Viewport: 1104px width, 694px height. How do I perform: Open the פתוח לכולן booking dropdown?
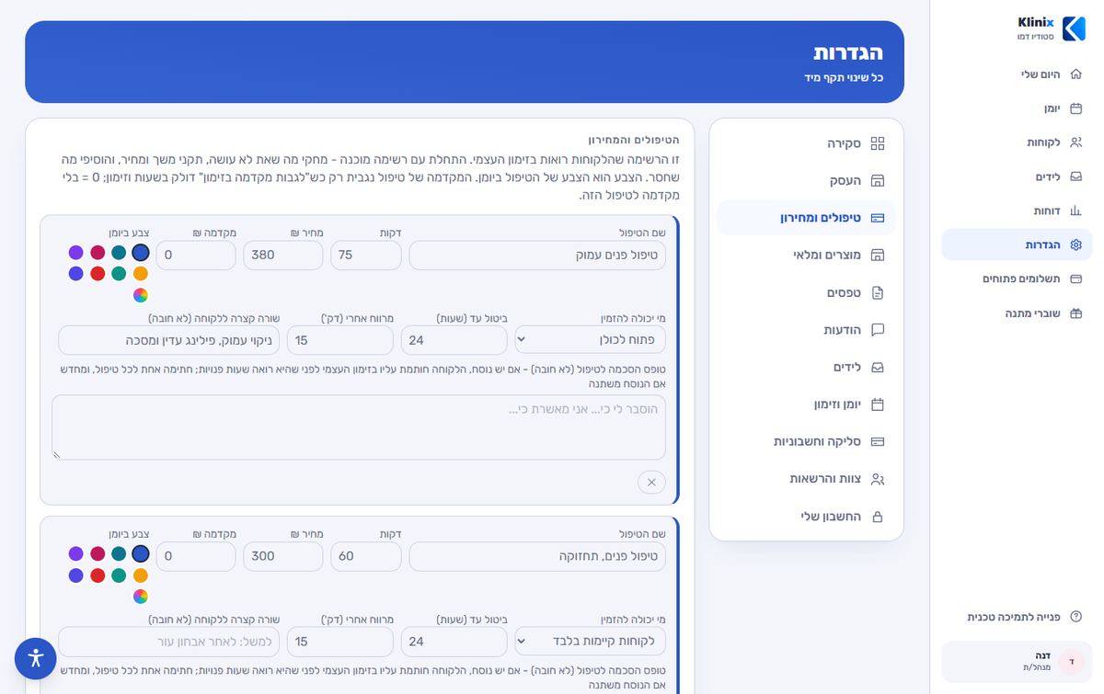point(590,340)
